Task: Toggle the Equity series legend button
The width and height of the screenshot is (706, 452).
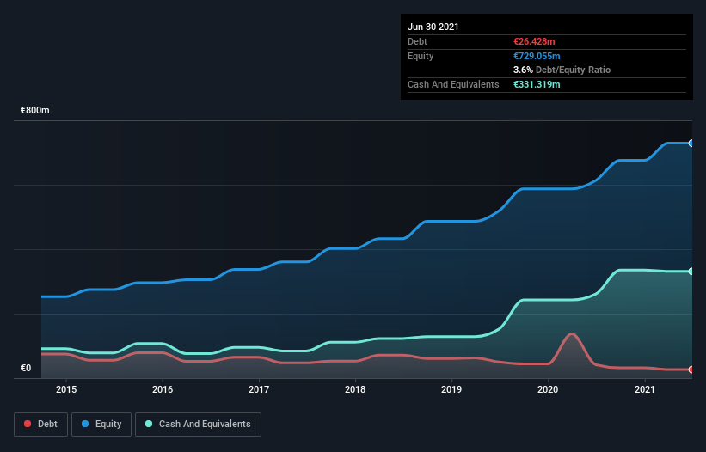Action: coord(101,425)
